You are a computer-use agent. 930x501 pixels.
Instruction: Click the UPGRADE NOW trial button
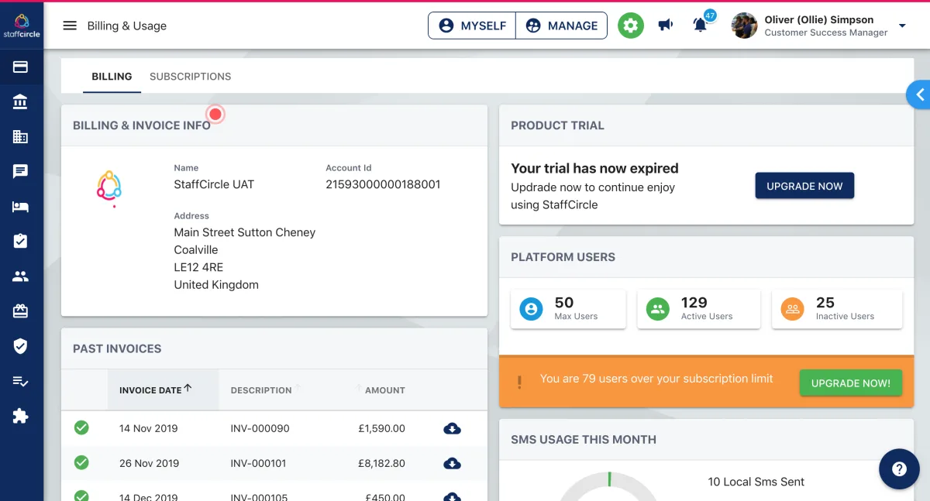click(x=804, y=186)
